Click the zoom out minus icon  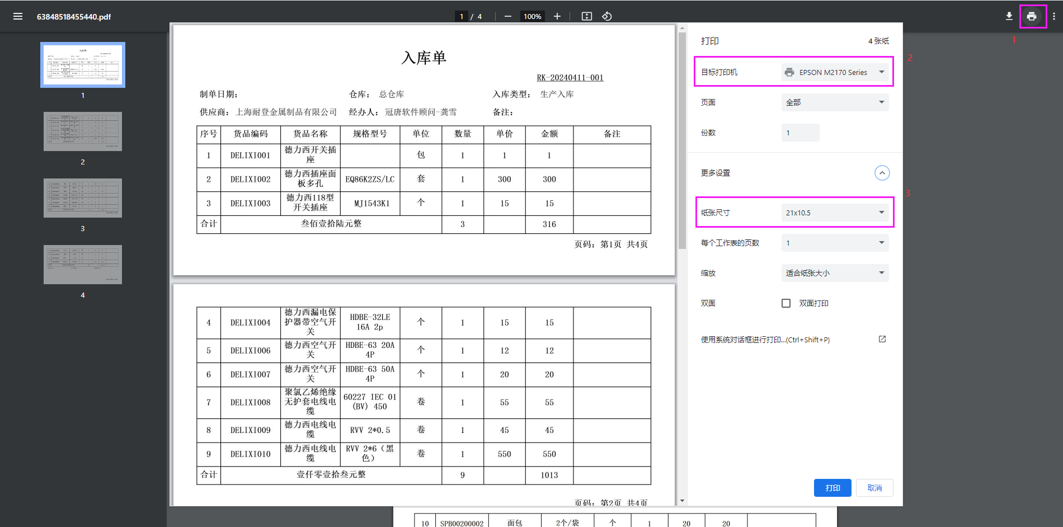coord(508,16)
